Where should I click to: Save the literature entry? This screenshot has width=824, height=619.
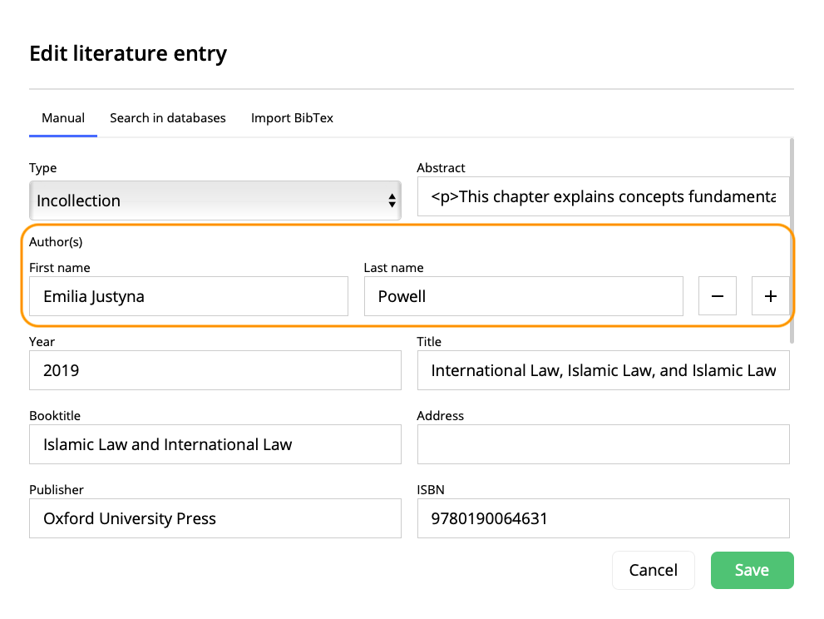[752, 570]
